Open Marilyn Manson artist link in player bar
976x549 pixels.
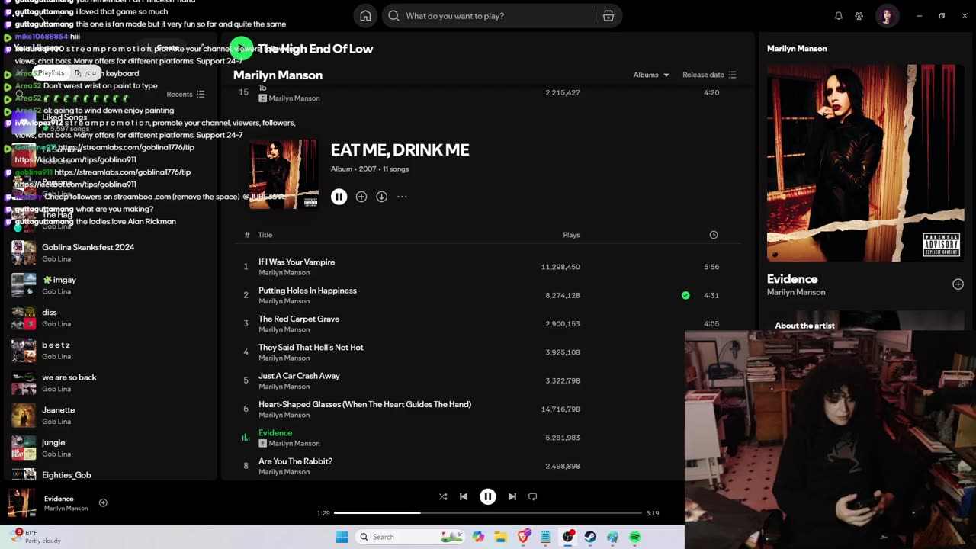[x=66, y=509]
